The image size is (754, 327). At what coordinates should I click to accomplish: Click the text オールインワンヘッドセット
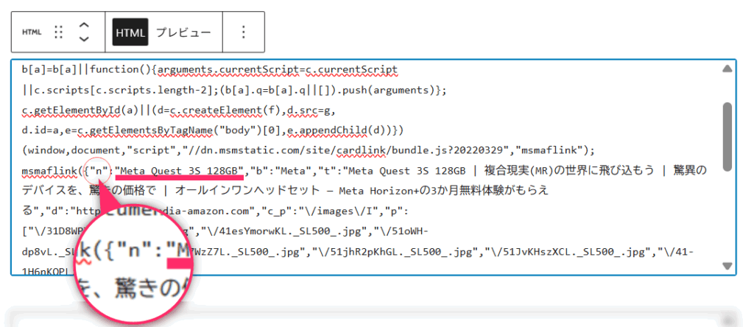pyautogui.click(x=248, y=191)
